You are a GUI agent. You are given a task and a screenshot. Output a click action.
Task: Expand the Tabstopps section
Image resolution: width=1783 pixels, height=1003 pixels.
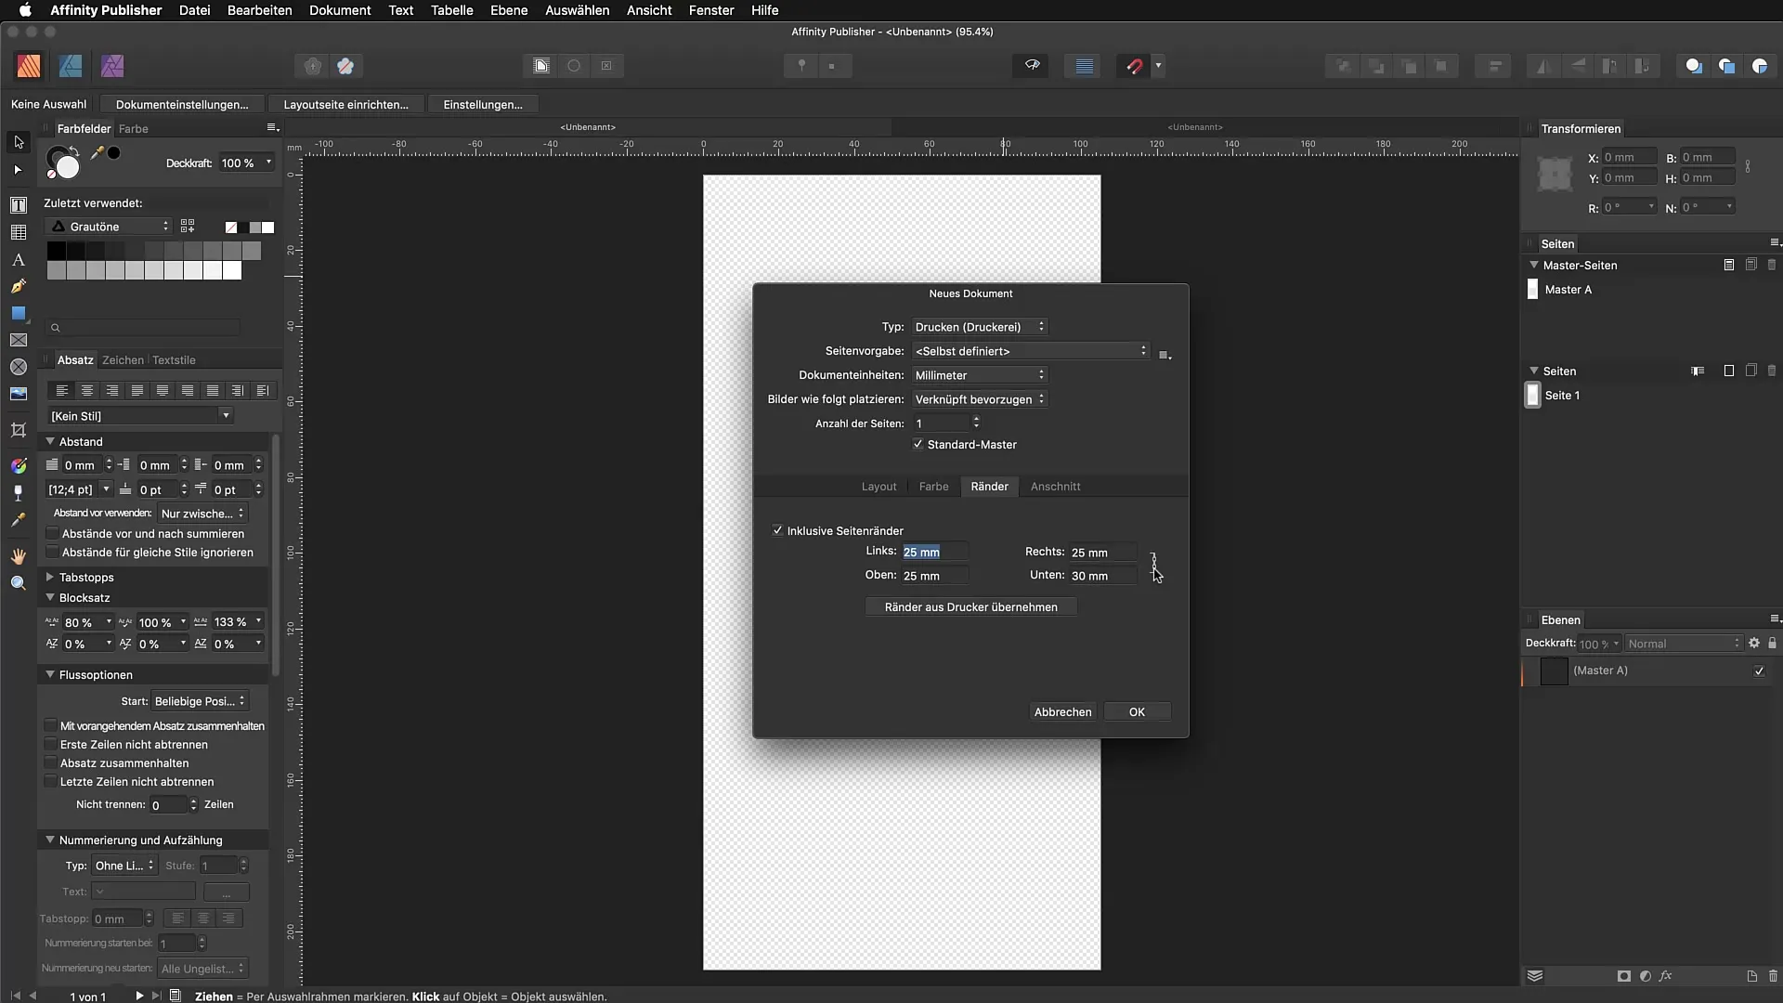pyautogui.click(x=50, y=578)
